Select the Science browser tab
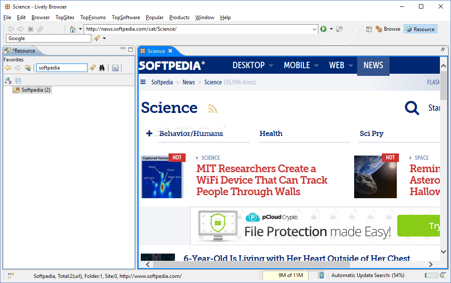451x283 pixels. point(156,51)
